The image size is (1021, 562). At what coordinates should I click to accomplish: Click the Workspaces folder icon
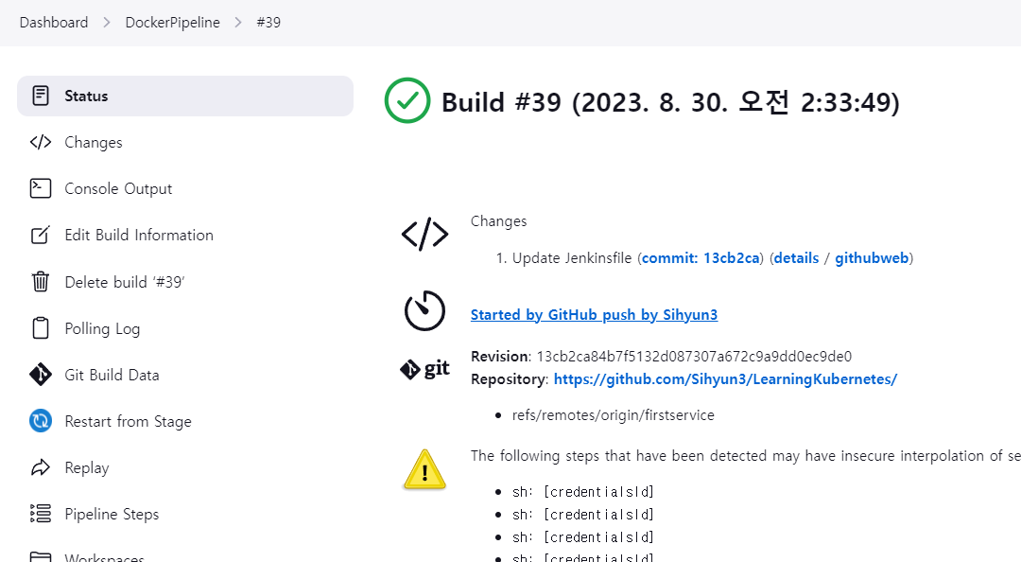(x=41, y=557)
